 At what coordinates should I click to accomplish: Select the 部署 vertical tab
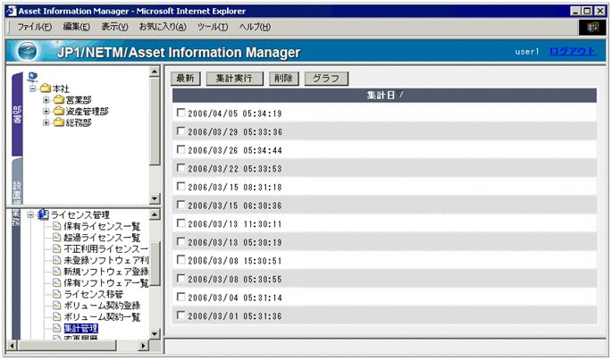pyautogui.click(x=17, y=114)
